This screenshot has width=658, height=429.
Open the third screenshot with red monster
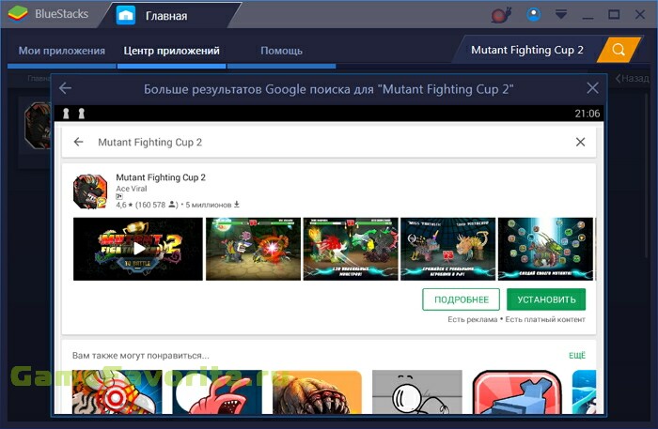point(351,250)
